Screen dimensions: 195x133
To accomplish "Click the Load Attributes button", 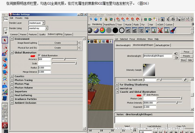I will (154, 126).
